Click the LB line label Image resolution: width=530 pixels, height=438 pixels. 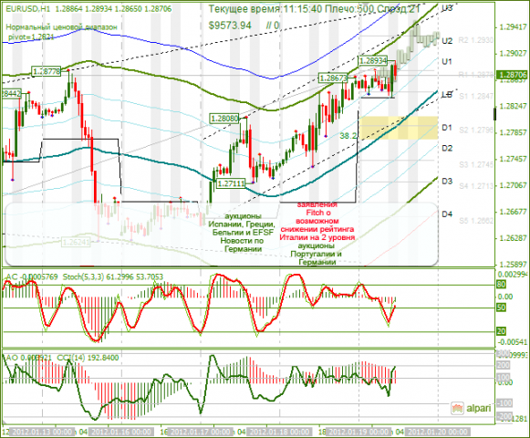point(447,95)
